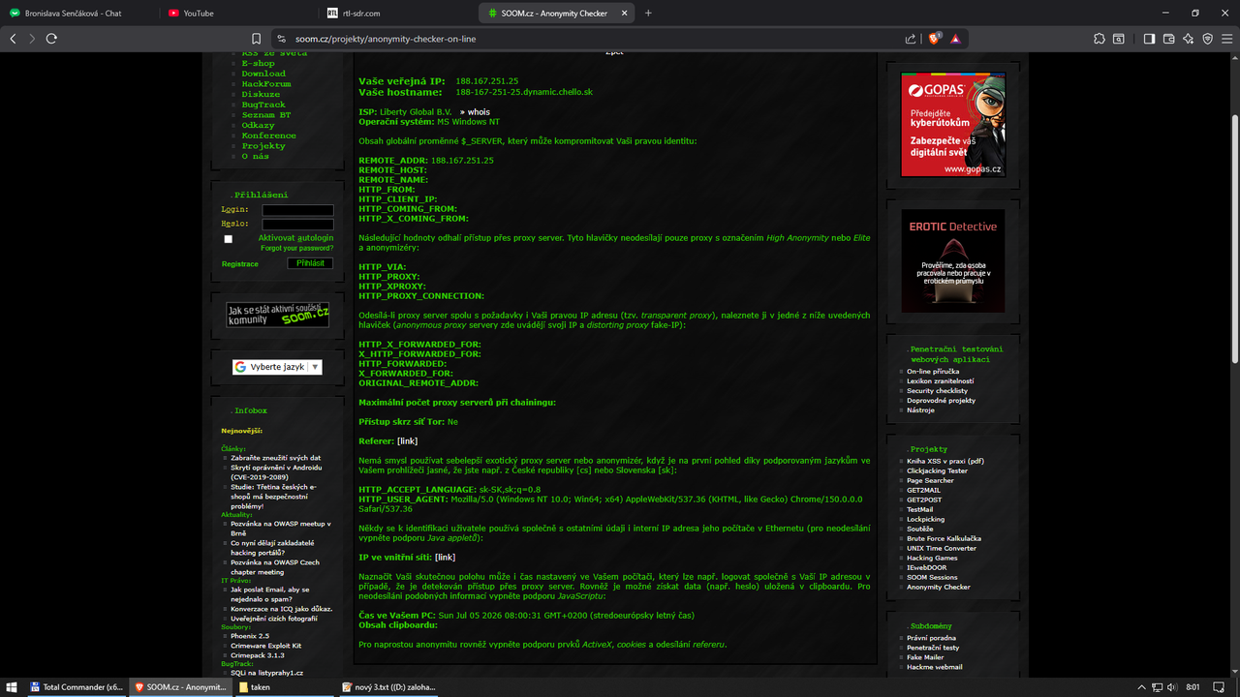The image size is (1240, 697).
Task: Open Clickjacking Tester project link
Action: point(938,470)
